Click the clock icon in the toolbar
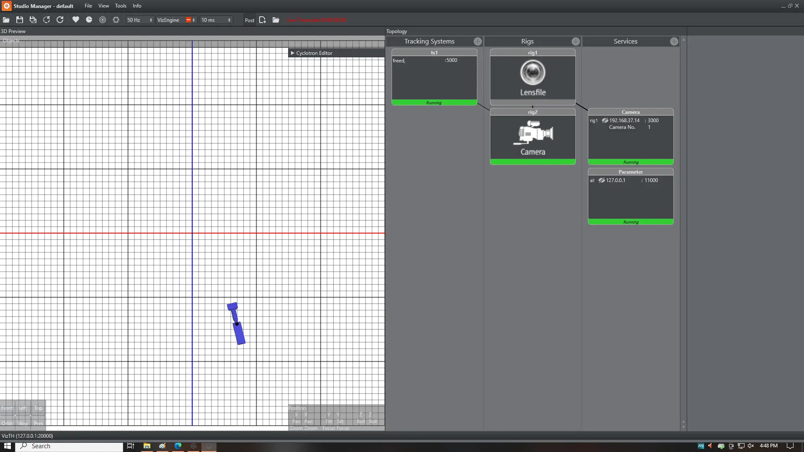 click(x=89, y=20)
